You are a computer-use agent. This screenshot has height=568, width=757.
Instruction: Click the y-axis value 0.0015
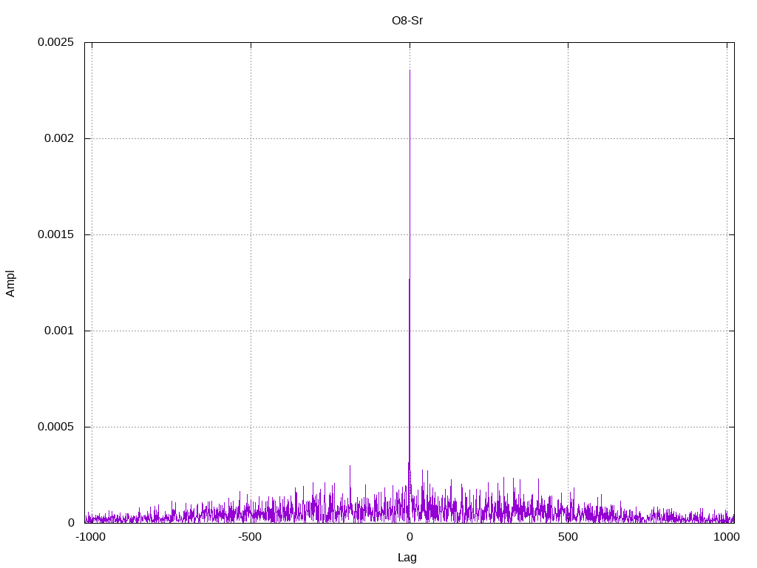56,234
